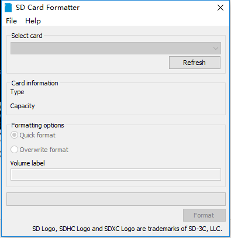Click the Refresh button
The width and height of the screenshot is (231, 238).
[195, 63]
